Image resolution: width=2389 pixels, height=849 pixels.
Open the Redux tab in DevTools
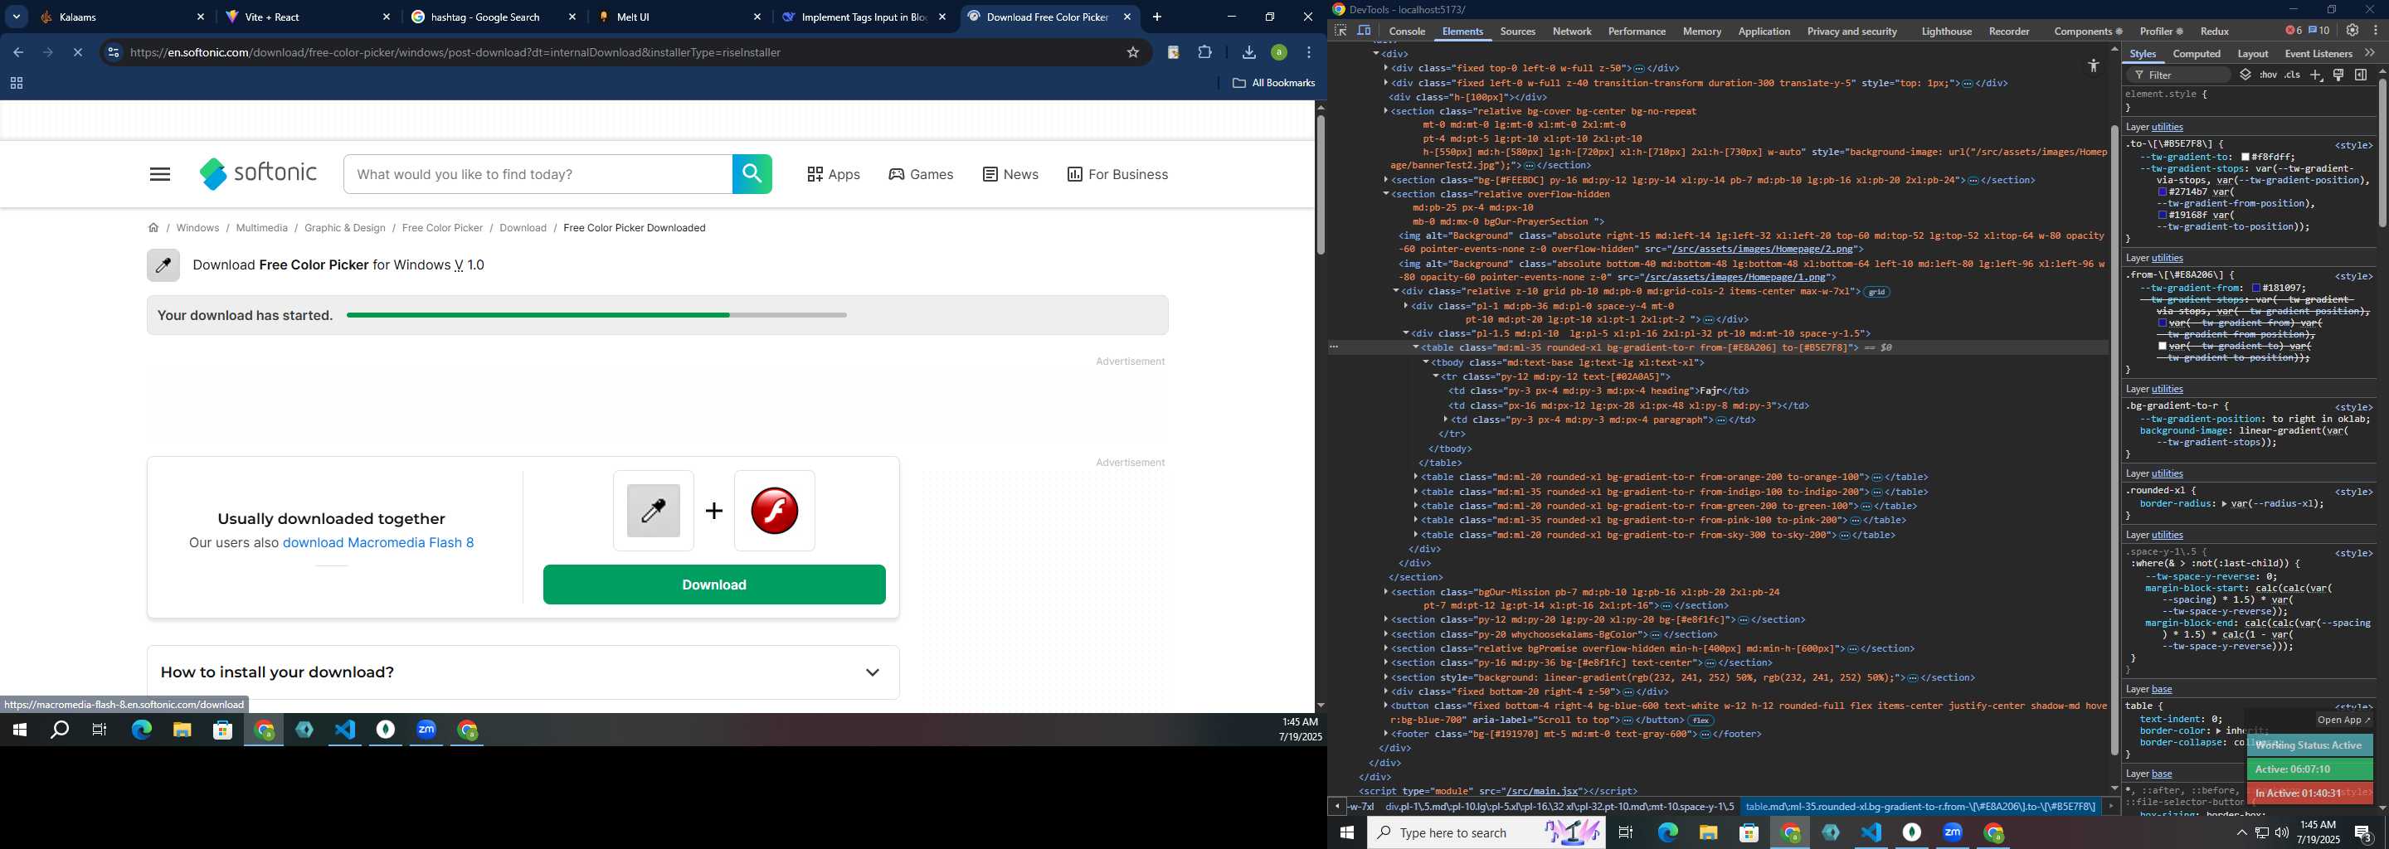(2214, 32)
